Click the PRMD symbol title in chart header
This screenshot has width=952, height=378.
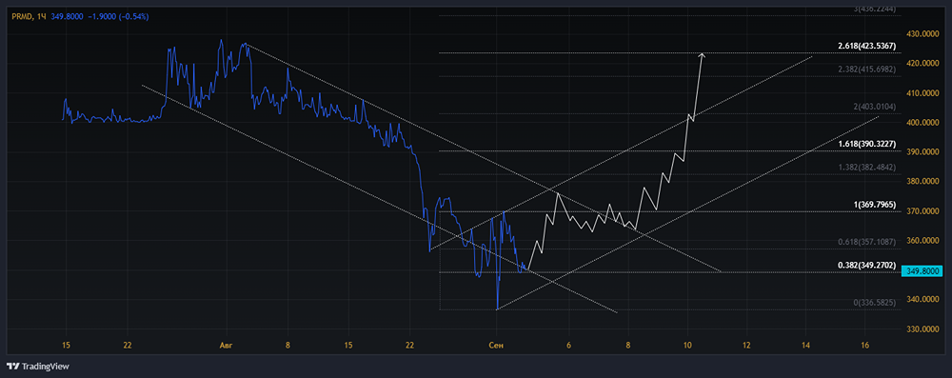22,16
